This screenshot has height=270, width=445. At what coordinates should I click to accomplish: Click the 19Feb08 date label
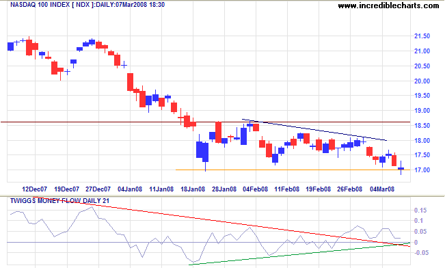coord(318,189)
